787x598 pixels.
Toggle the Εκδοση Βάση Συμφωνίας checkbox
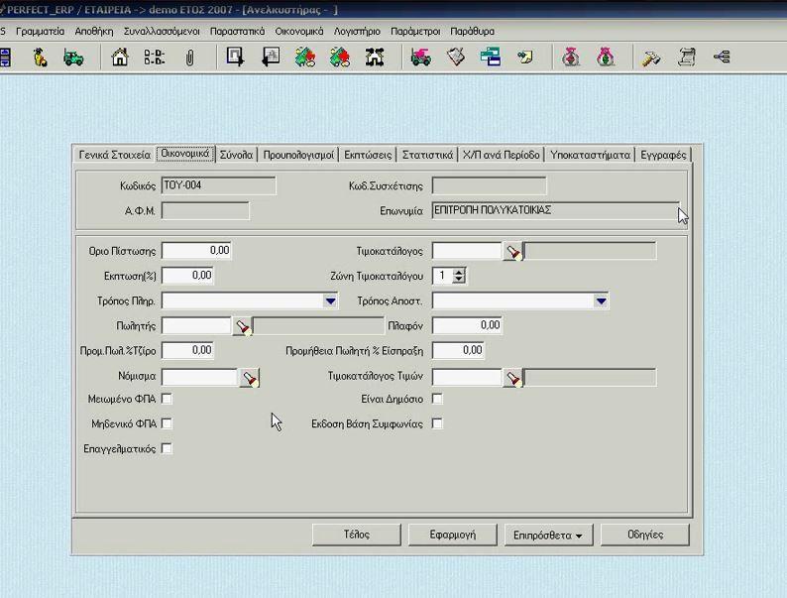(437, 423)
